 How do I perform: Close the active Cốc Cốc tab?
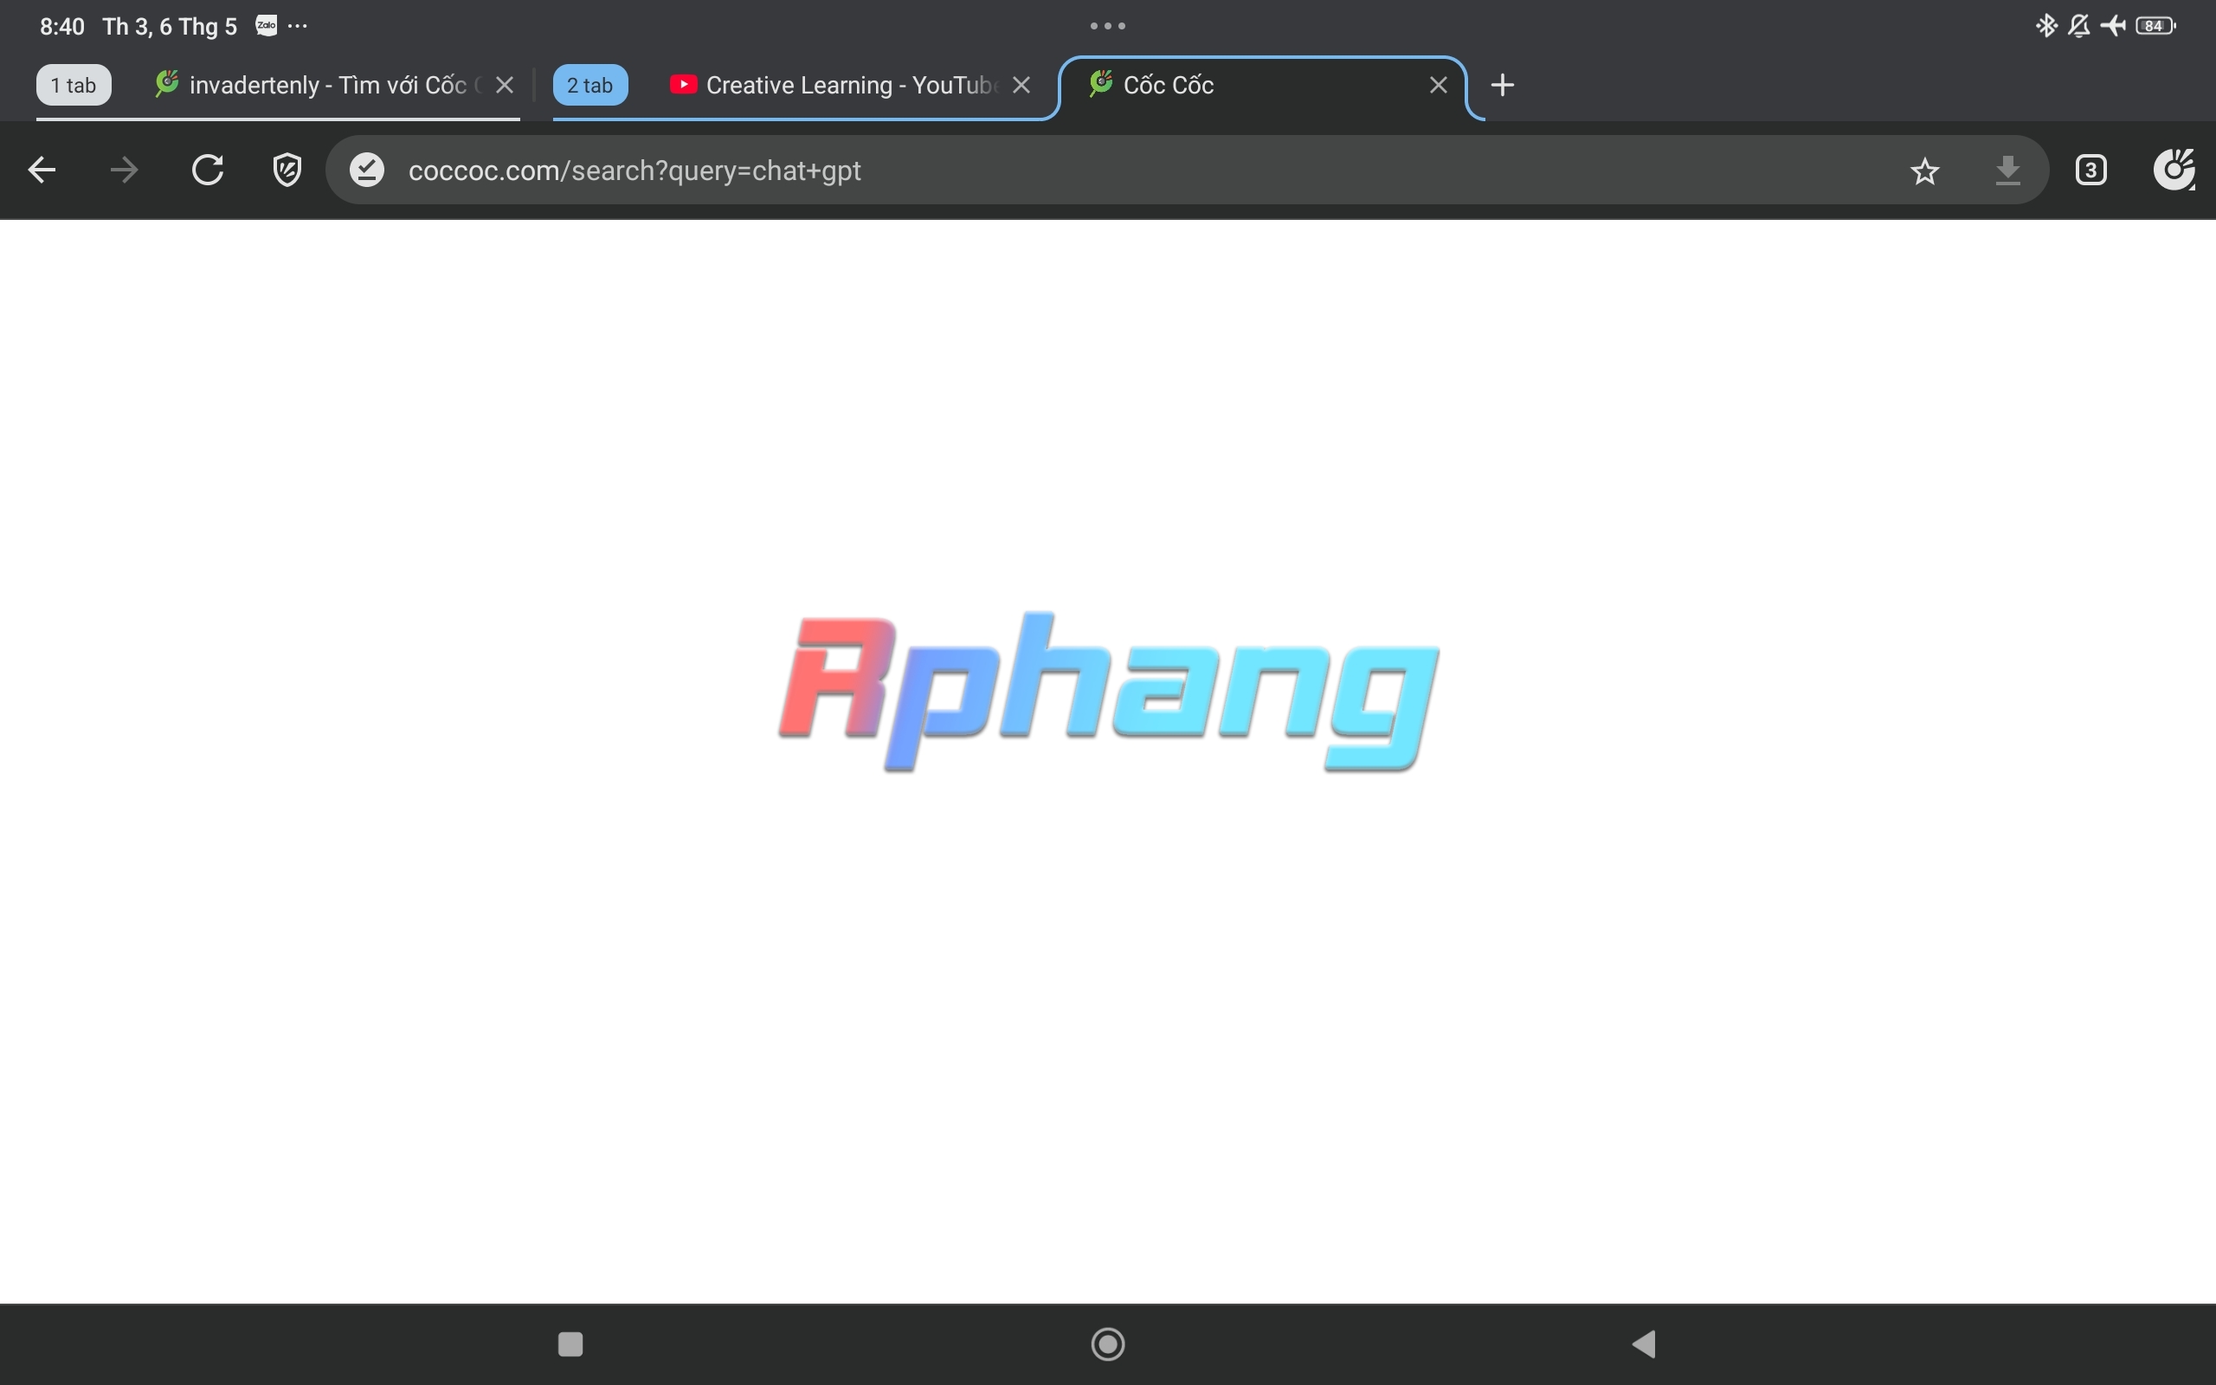[x=1439, y=85]
